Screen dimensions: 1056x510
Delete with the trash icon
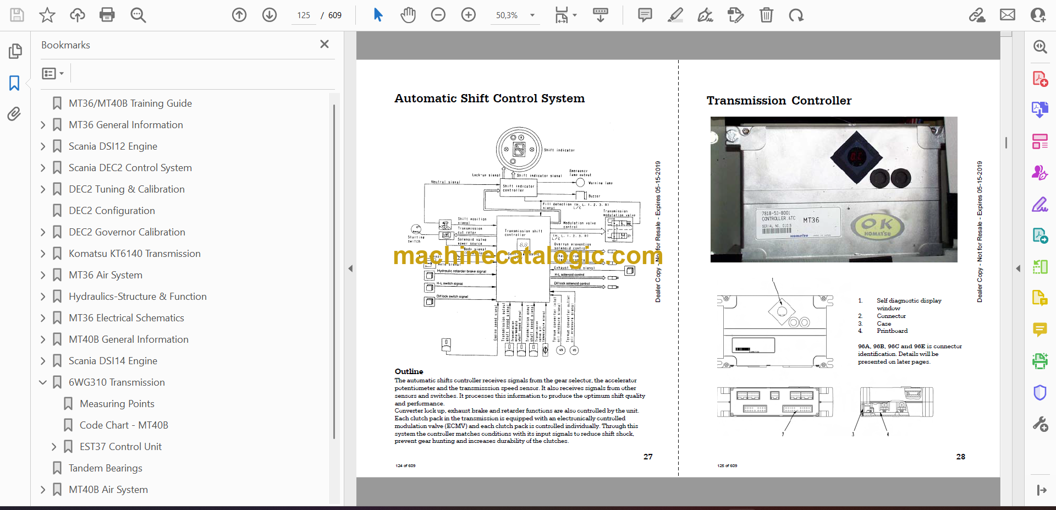click(x=766, y=15)
